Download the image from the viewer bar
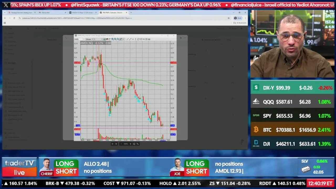This screenshot has width=336, height=189. click(x=134, y=144)
